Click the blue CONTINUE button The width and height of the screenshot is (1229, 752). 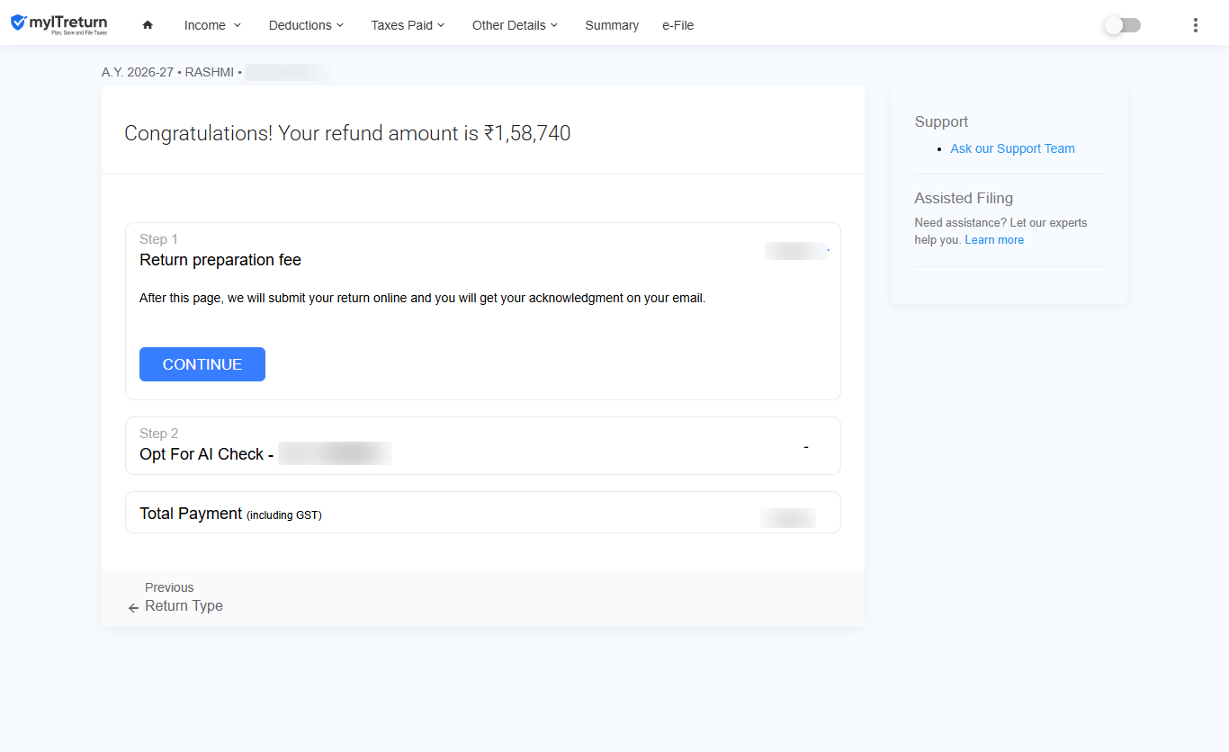202,364
